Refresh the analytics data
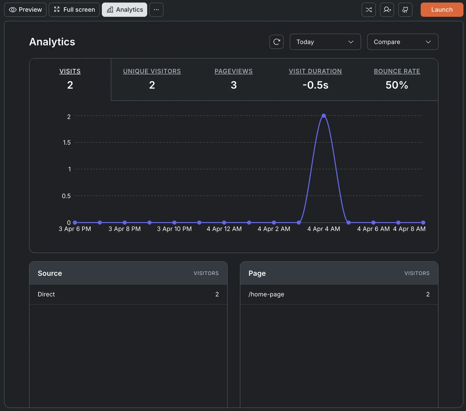Screen dimensions: 466x411 [276, 42]
